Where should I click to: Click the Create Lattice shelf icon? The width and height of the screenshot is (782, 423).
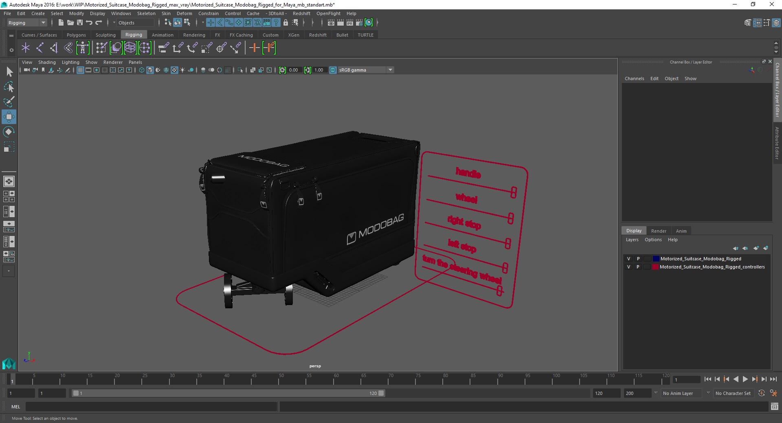(x=130, y=48)
